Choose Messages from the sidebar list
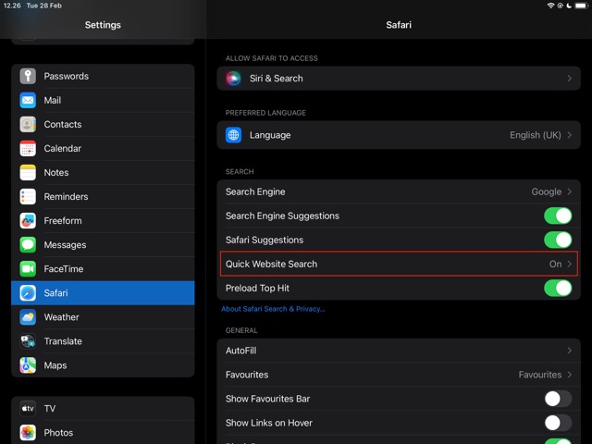The image size is (592, 444). (x=102, y=245)
